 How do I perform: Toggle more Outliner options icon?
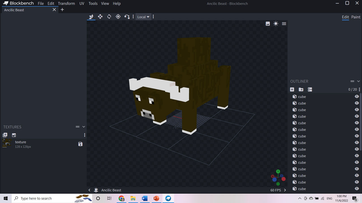pos(310,89)
